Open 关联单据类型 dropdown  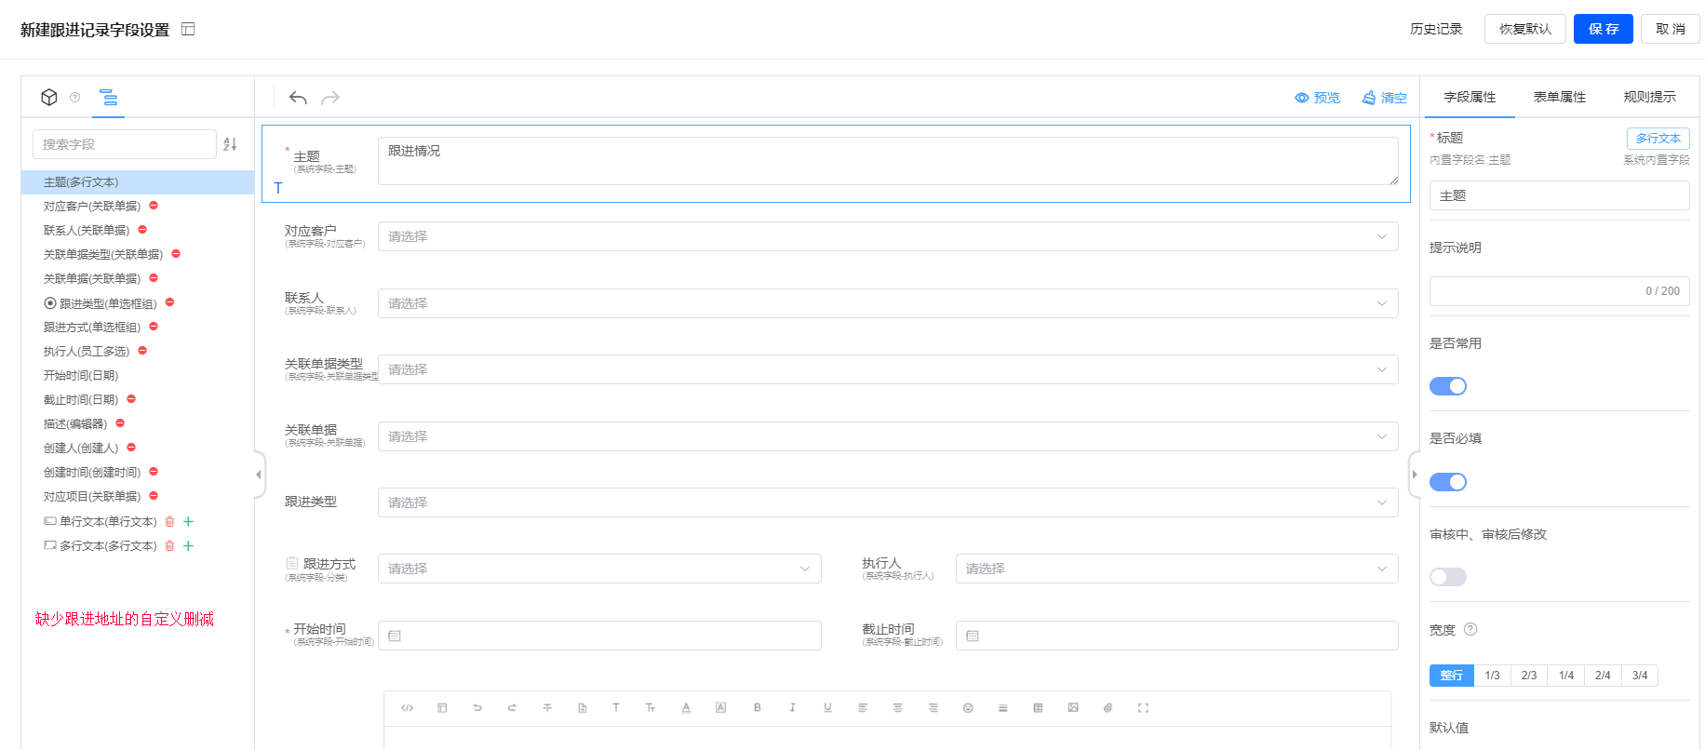888,369
